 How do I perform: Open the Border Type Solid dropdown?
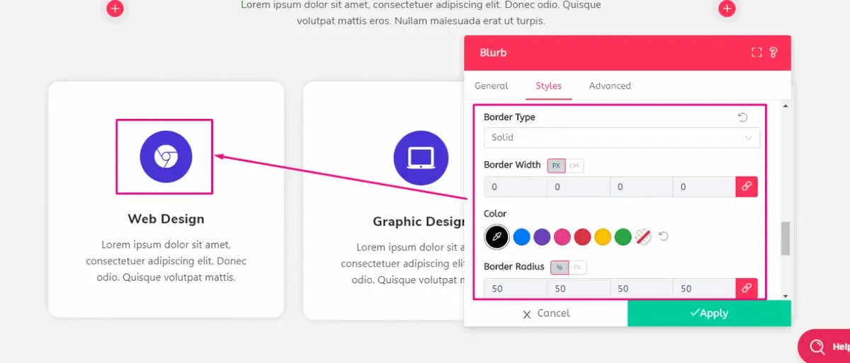coord(621,137)
